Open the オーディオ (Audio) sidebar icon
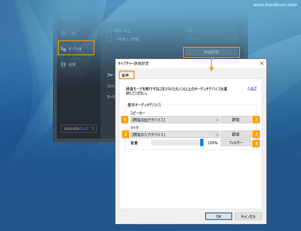301x231 pixels. click(64, 49)
